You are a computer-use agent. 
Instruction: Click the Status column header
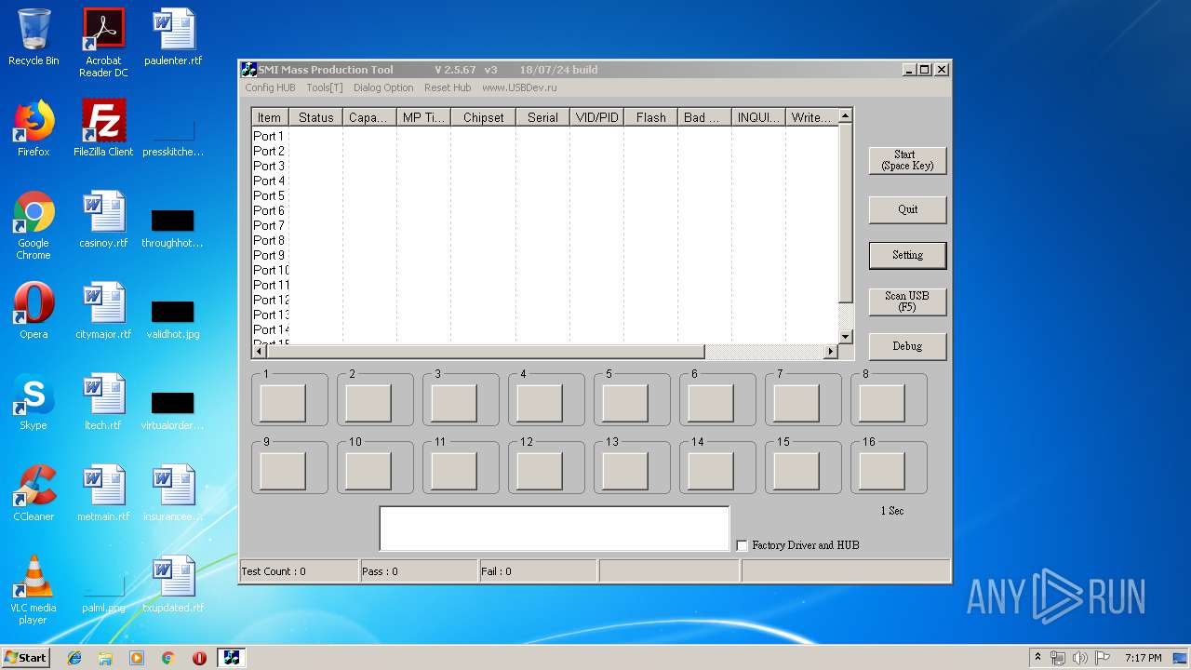(315, 117)
